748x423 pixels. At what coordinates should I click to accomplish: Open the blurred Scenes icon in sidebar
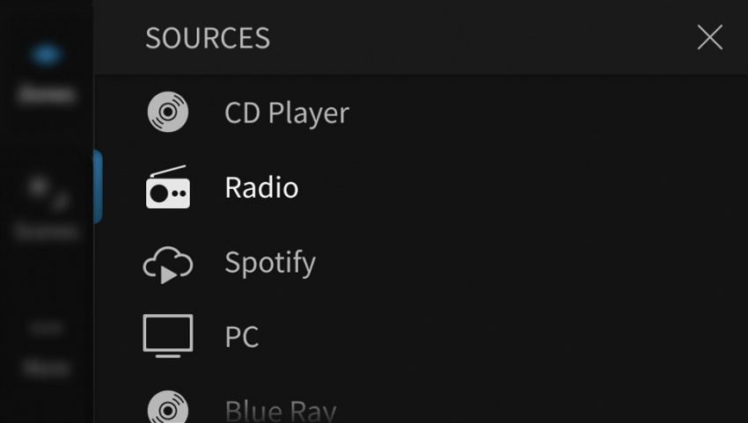coord(46,192)
